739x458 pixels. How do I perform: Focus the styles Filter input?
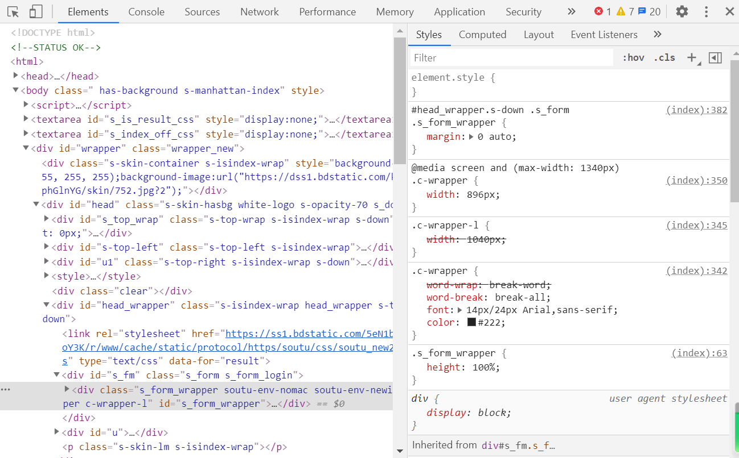point(512,57)
